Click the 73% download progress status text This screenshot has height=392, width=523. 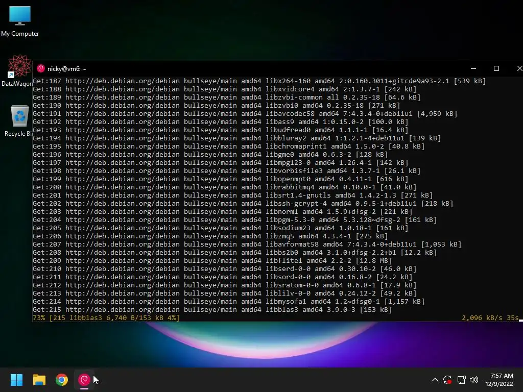click(x=106, y=317)
